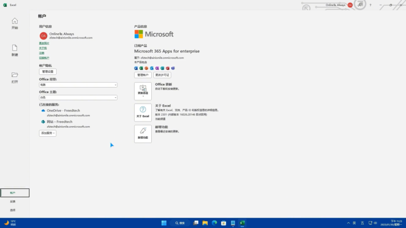Open the Windows Start menu
Screen dimensions: 406x228
click(x=164, y=223)
